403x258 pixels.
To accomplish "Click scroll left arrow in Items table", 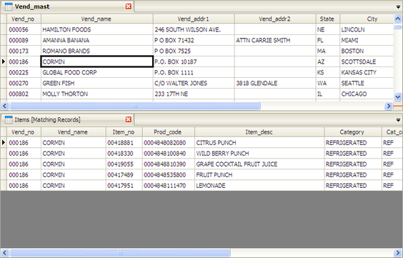I will point(4,252).
